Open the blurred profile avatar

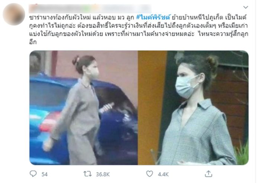(x=14, y=14)
